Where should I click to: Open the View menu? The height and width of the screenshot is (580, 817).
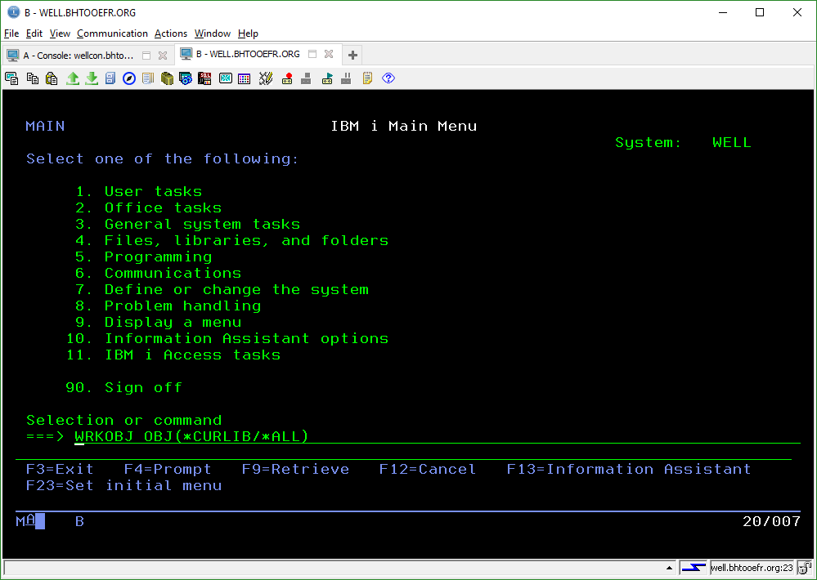click(x=60, y=33)
